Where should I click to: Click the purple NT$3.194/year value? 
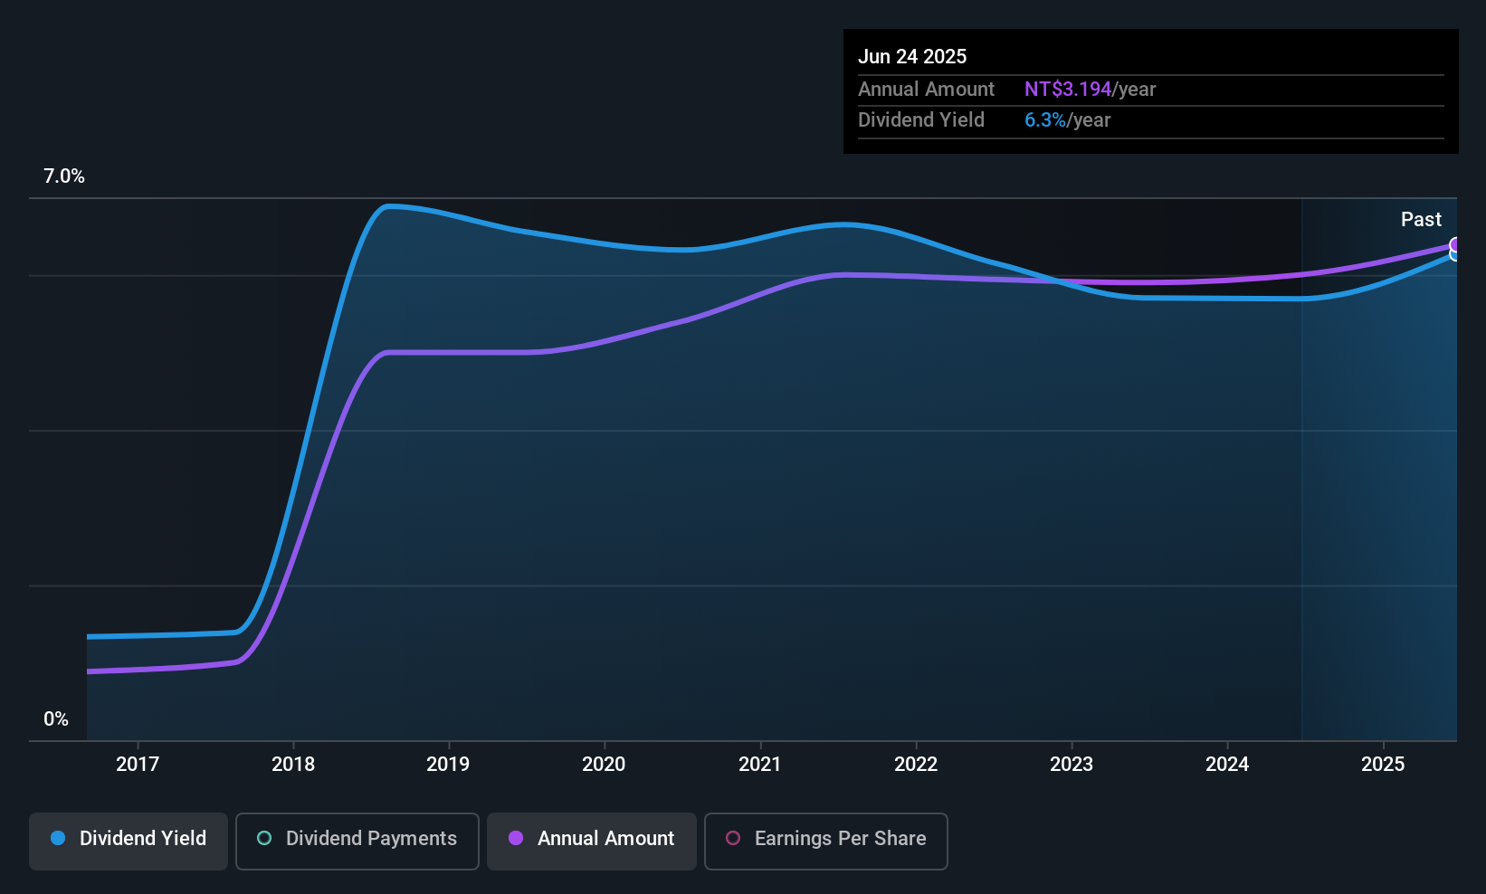(1067, 90)
